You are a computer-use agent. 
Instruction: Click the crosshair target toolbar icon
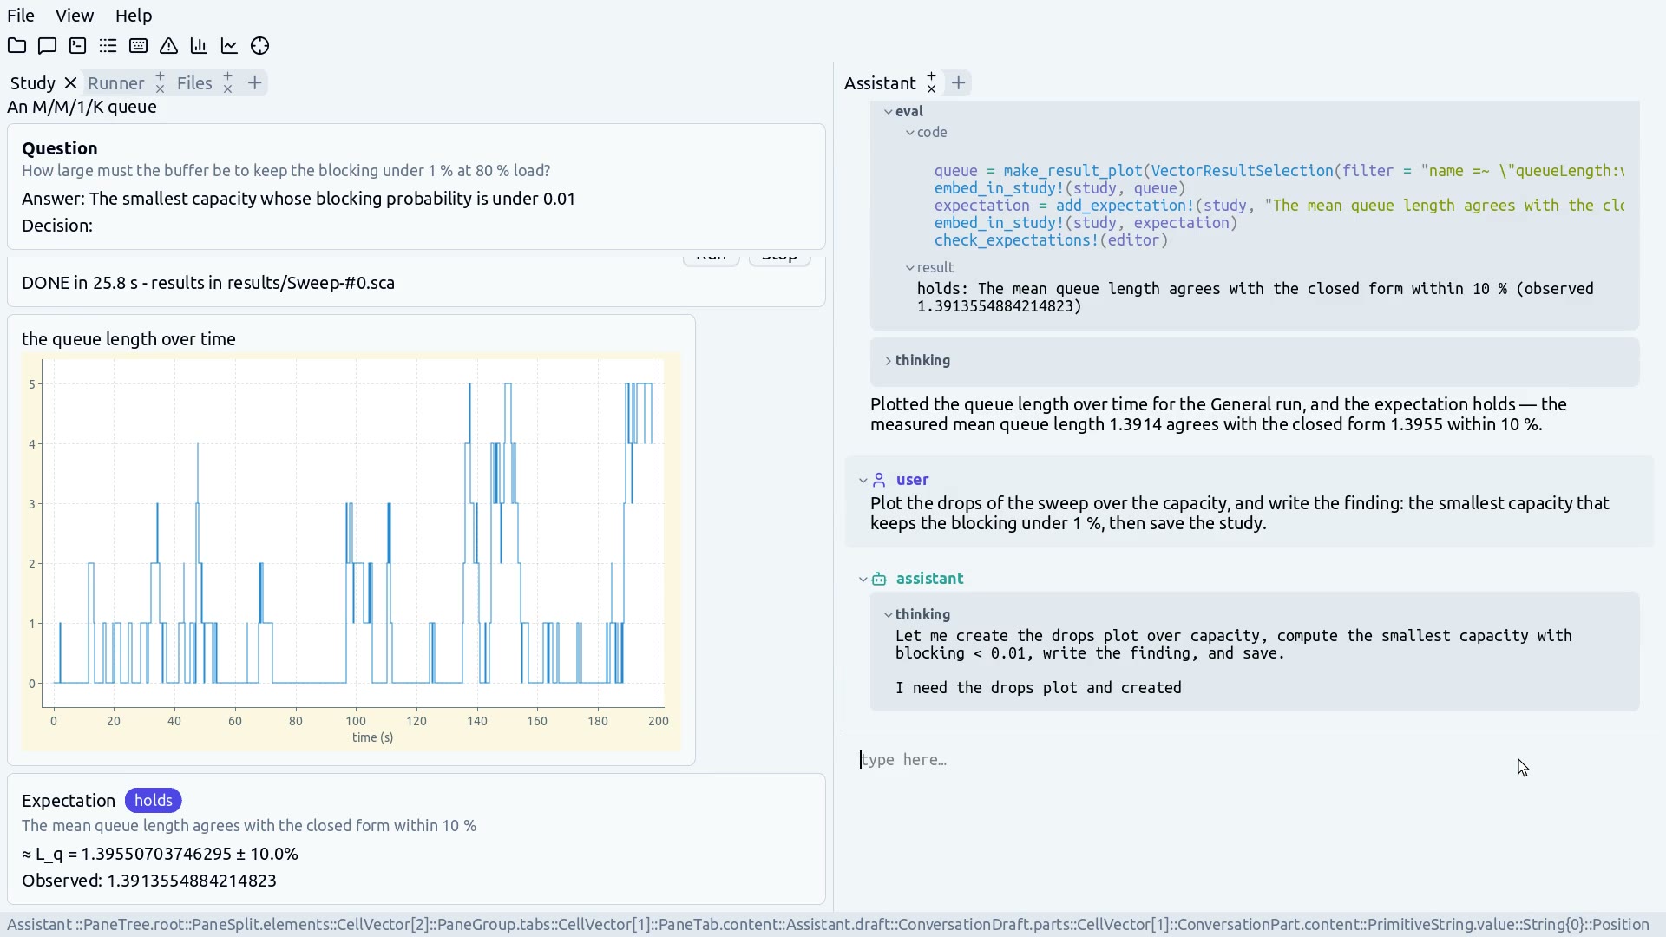pos(259,46)
